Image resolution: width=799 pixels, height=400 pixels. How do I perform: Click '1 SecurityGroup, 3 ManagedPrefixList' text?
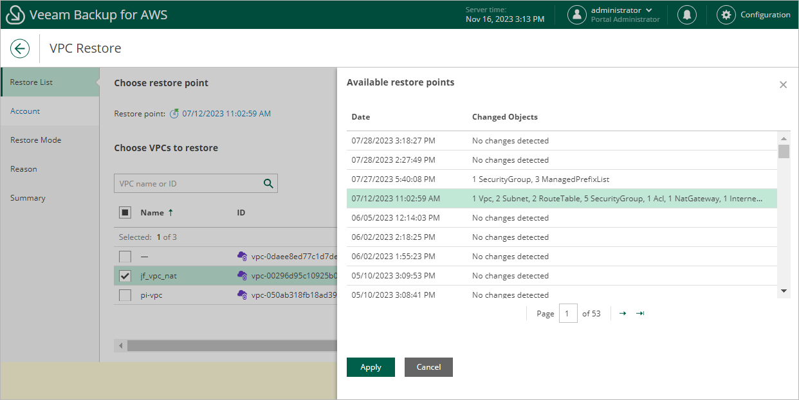[x=540, y=179]
